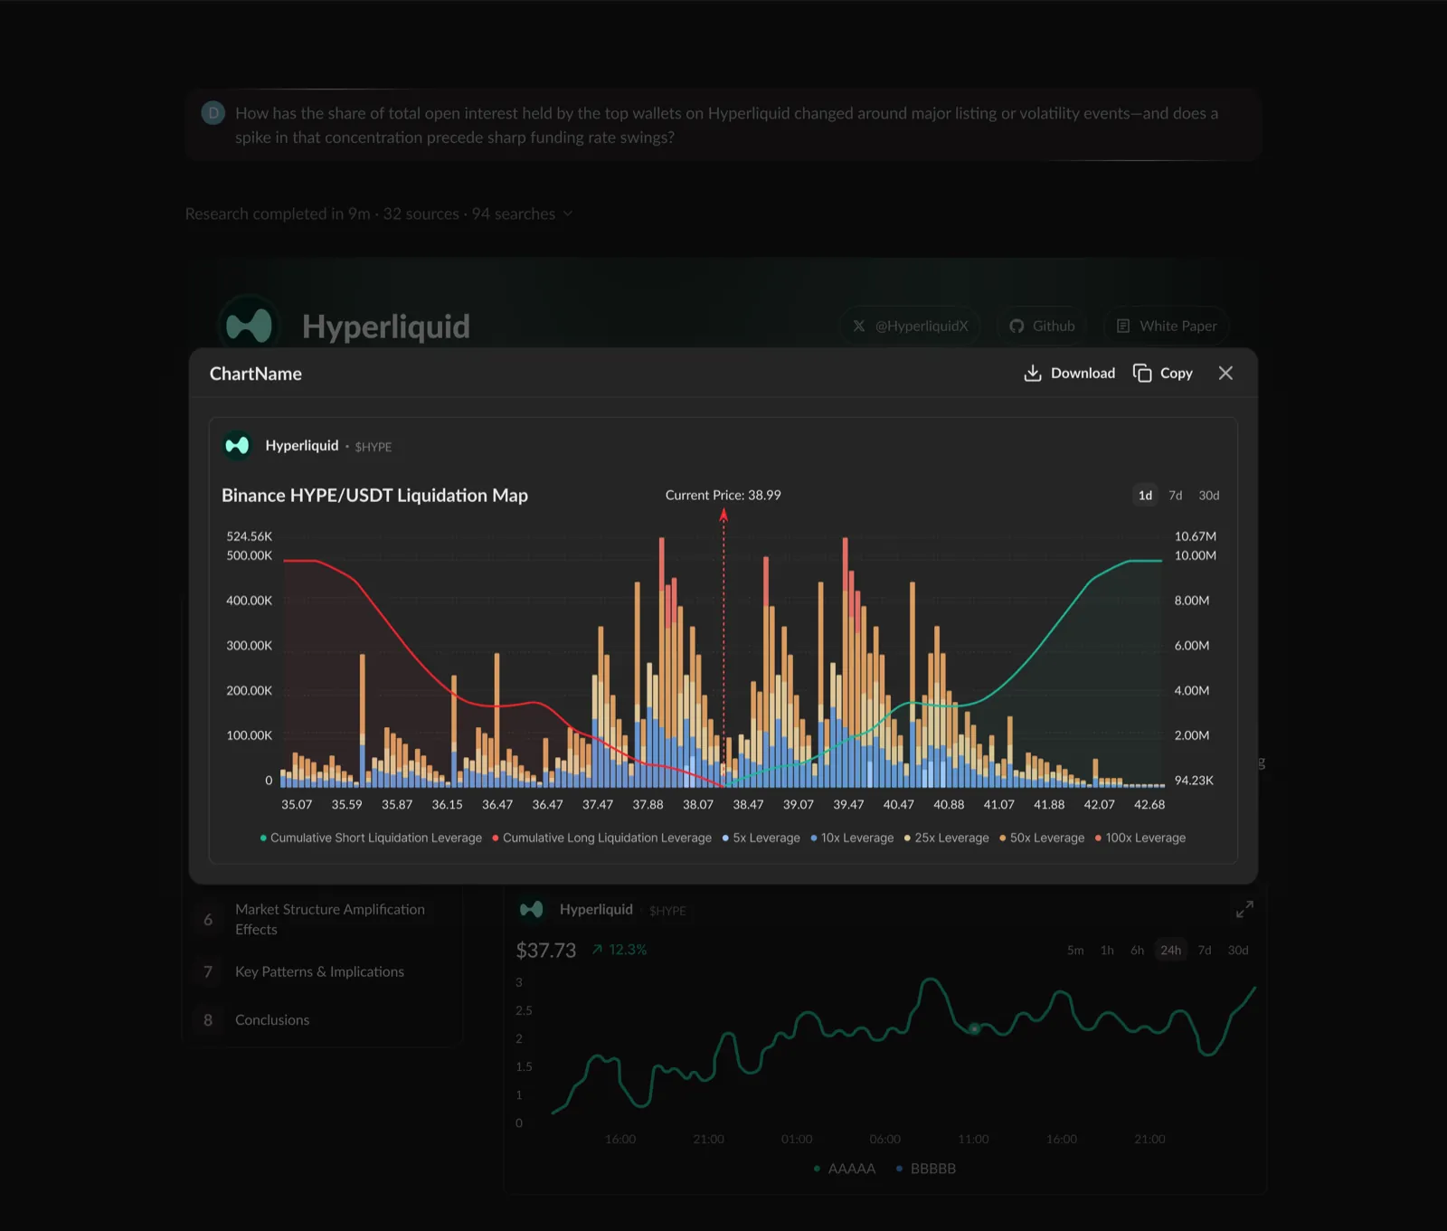Viewport: 1447px width, 1231px height.
Task: Open the White Paper link
Action: 1166,327
